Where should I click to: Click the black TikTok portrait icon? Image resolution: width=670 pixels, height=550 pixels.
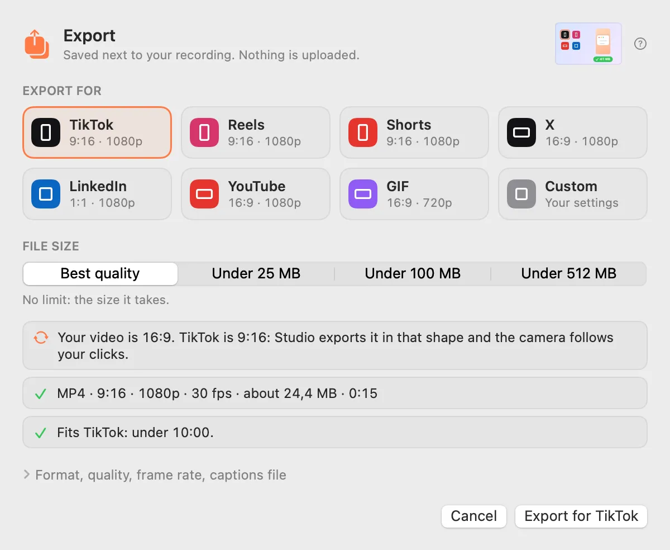(x=46, y=132)
